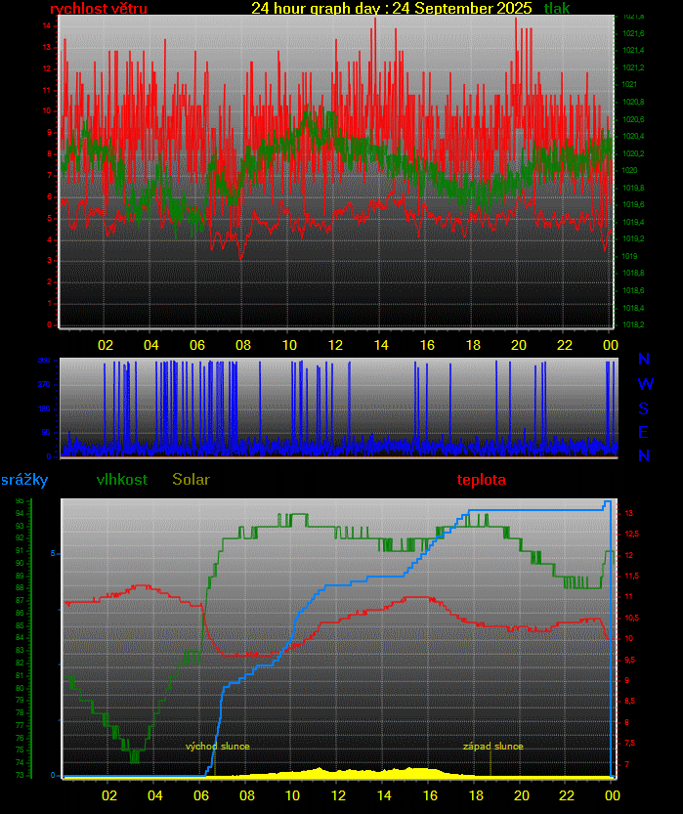
Task: Click hour '12' on wind speed chart axis
Action: [335, 345]
